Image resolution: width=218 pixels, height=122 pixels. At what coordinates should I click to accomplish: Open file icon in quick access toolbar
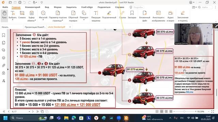click(x=10, y=2)
